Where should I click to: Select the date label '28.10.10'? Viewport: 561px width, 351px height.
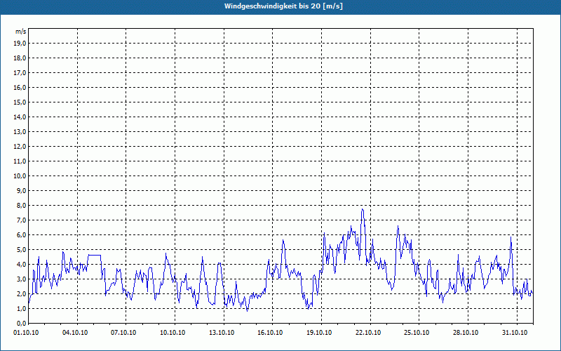466,333
